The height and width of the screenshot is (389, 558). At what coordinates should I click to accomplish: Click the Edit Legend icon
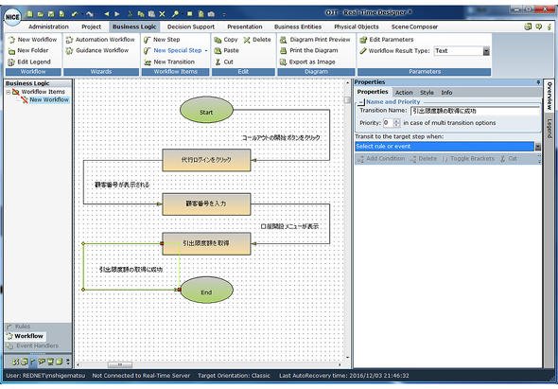11,62
